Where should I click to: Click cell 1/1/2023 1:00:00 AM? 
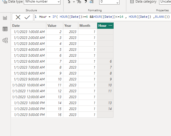(29, 32)
